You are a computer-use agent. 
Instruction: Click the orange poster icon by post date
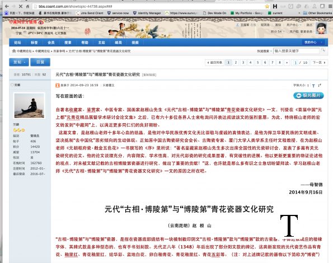point(58,85)
